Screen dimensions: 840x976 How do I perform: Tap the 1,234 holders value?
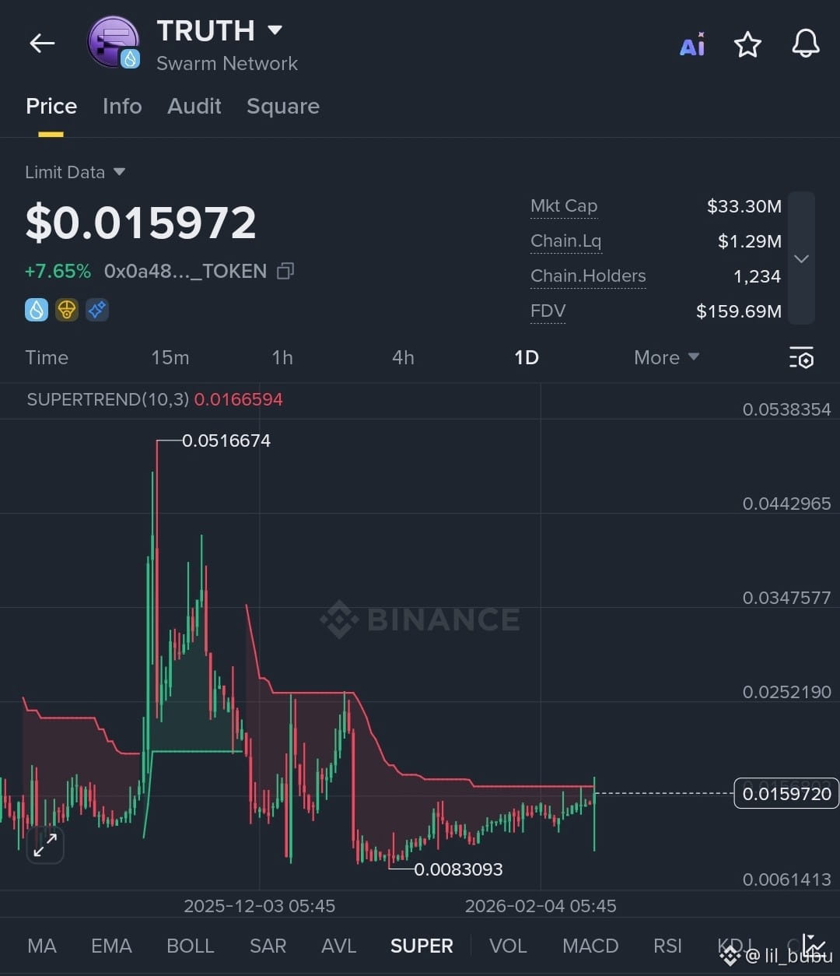coord(757,276)
